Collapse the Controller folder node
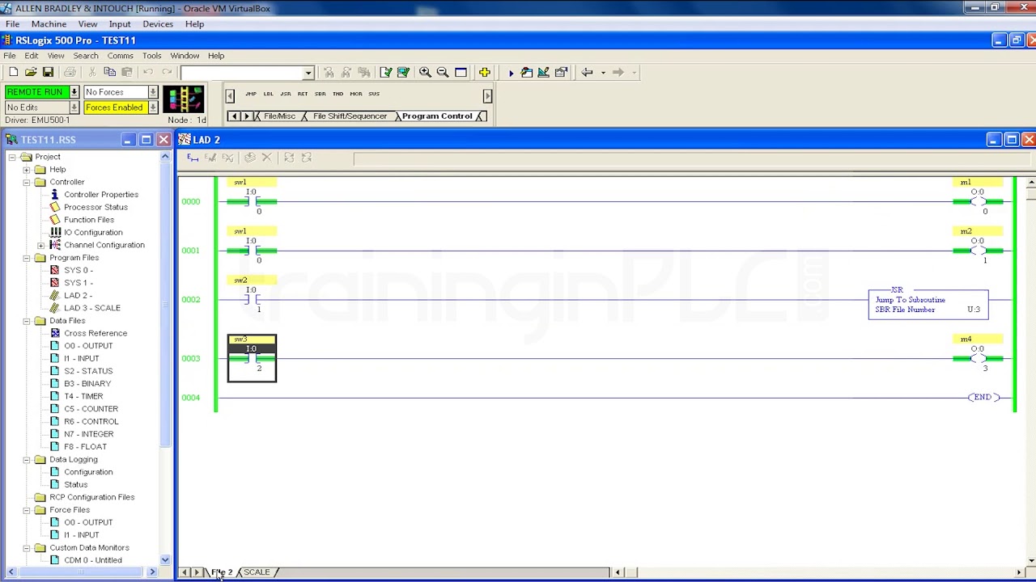 pos(27,182)
